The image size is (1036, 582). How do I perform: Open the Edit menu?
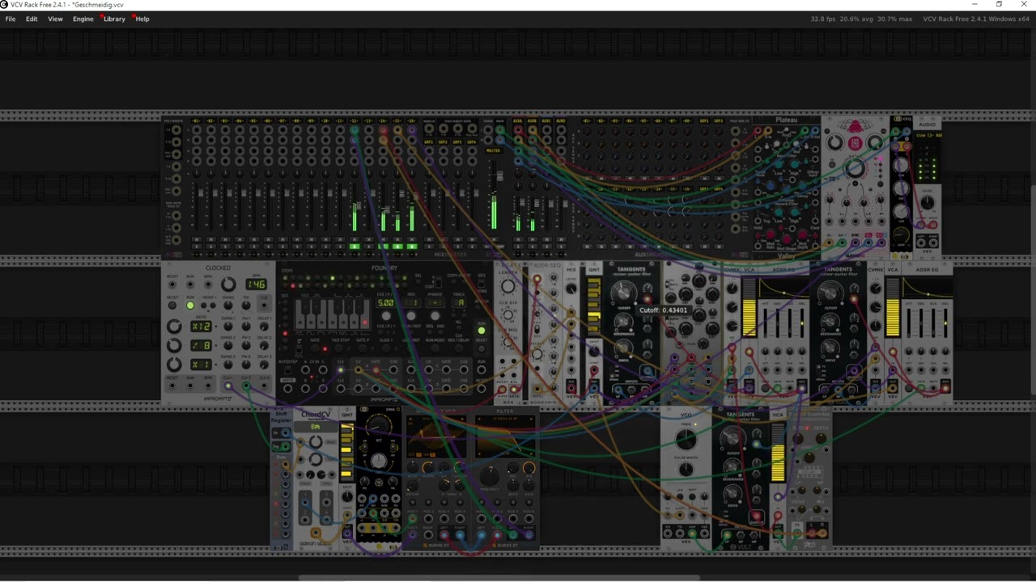point(32,19)
